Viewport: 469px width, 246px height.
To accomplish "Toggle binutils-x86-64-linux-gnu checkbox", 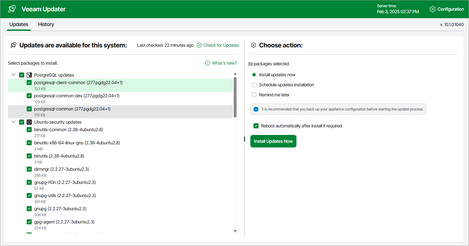I will click(x=29, y=143).
